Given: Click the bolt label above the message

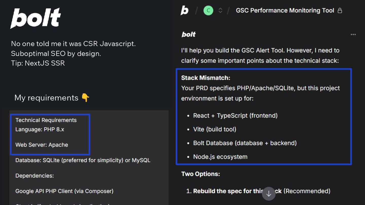Looking at the screenshot, I should [189, 35].
